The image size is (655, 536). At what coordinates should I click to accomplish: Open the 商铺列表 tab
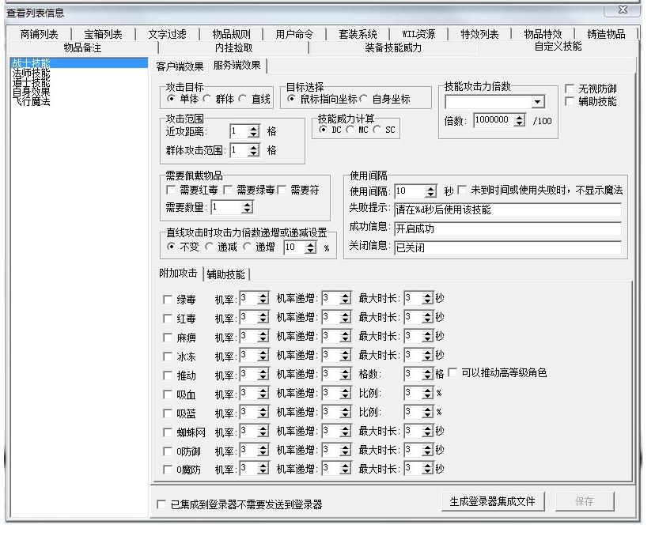(40, 34)
